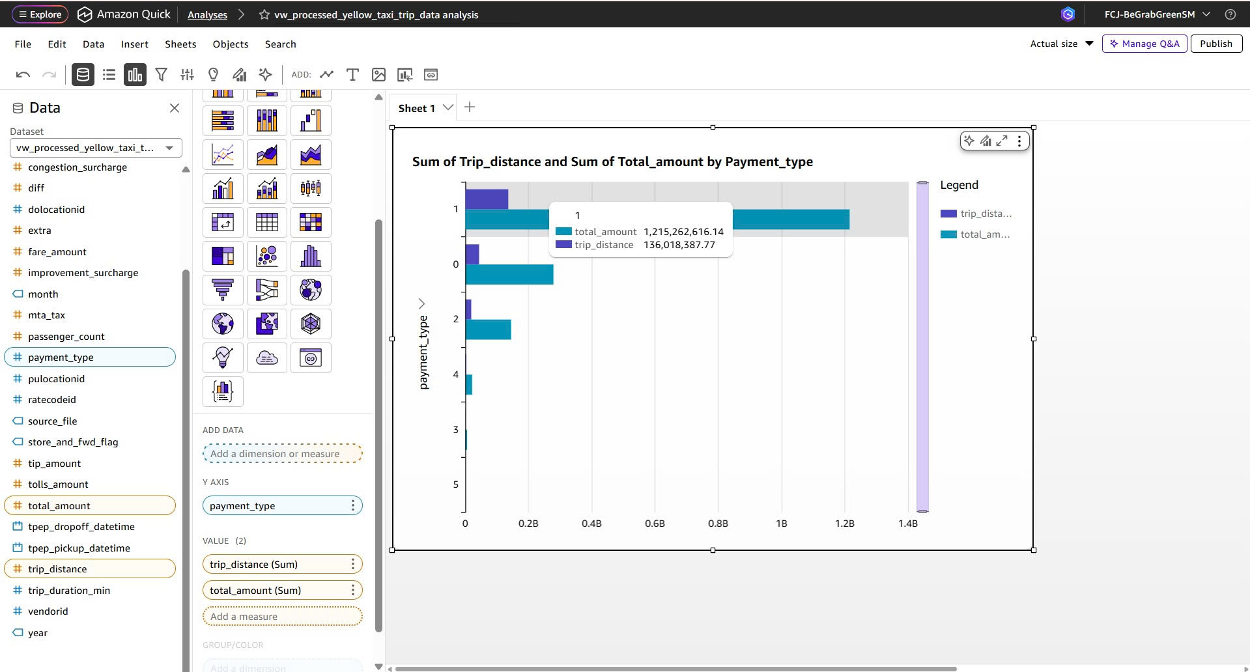Image resolution: width=1250 pixels, height=672 pixels.
Task: Select the filled map visual type
Action: pyautogui.click(x=267, y=324)
